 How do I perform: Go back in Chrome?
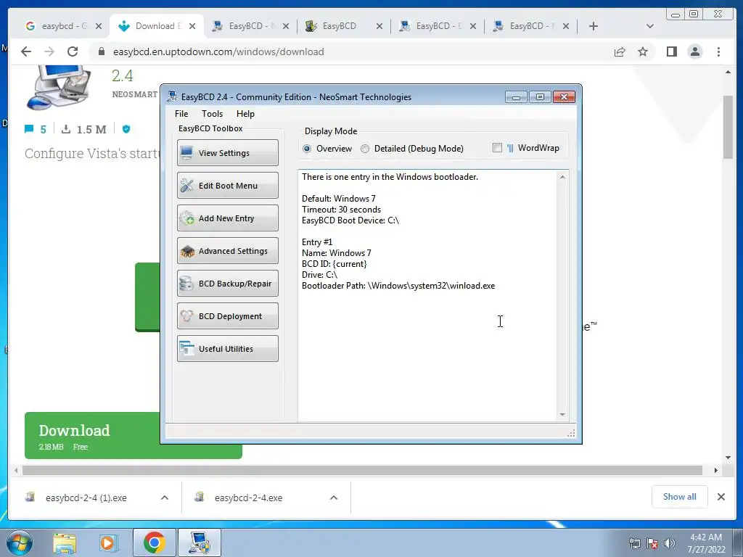click(26, 51)
